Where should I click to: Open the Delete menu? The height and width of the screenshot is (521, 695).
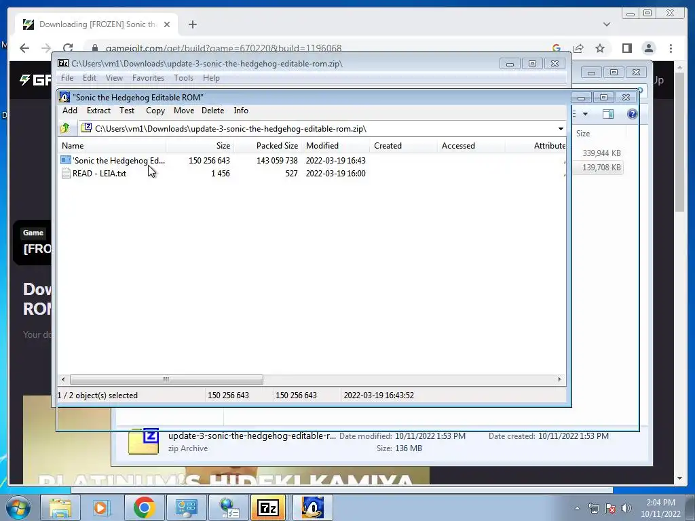point(212,111)
